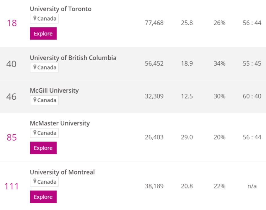Select rank number 111 for Montreal
266x210 pixels.
[x=12, y=186]
